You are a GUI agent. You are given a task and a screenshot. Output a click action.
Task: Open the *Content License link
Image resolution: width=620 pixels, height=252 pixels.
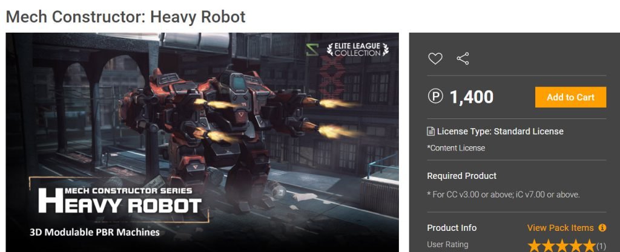(x=456, y=148)
